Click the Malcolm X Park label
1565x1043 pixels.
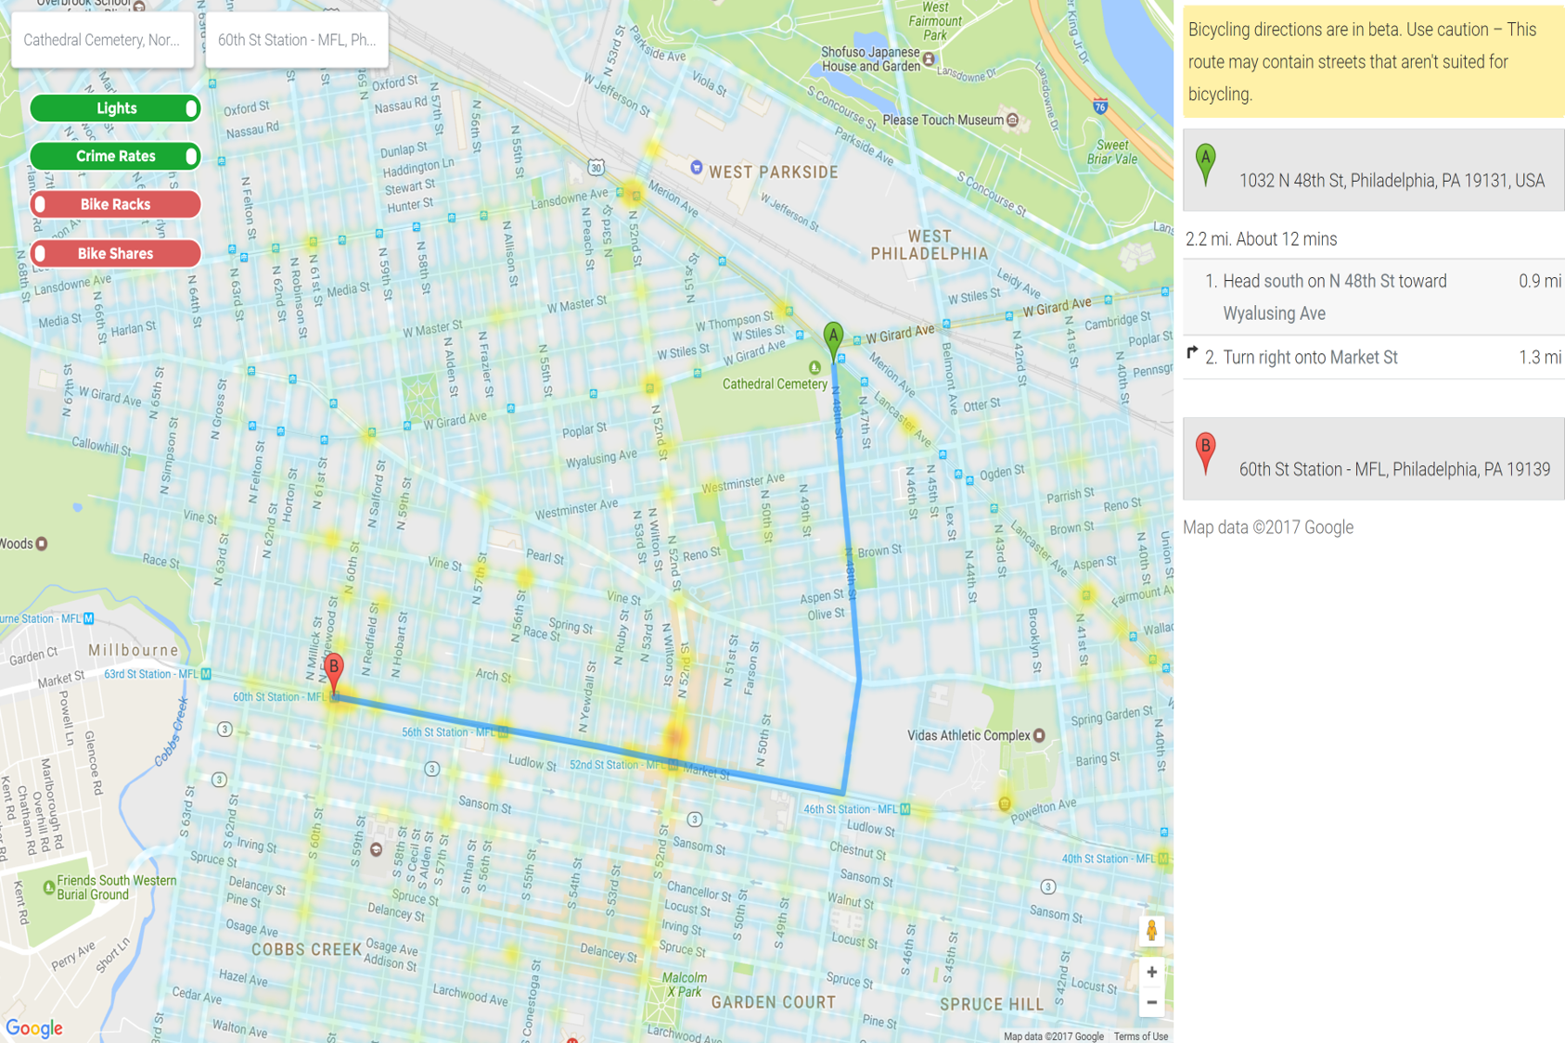[x=685, y=985]
